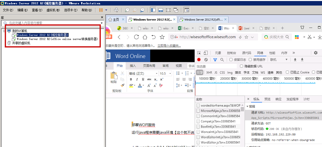Switch to 页面布局 ribbon tab
322x147 pixels.
[x=149, y=66]
